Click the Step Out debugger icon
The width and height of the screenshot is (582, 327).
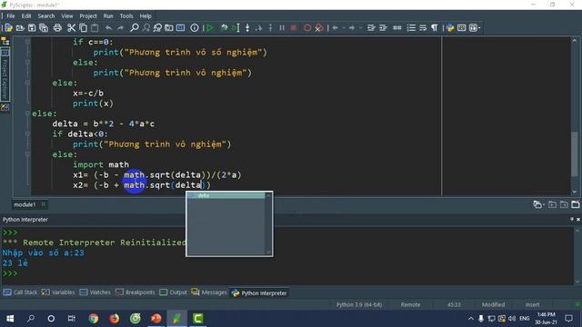point(270,28)
